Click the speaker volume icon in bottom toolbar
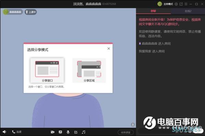This screenshot has height=136, width=205. 4,132
